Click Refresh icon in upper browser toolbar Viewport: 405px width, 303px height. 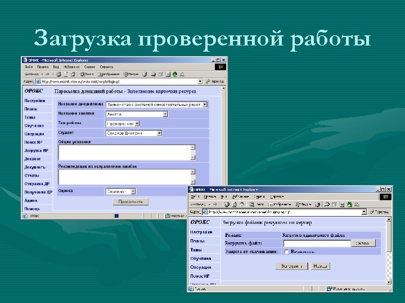tap(66, 74)
